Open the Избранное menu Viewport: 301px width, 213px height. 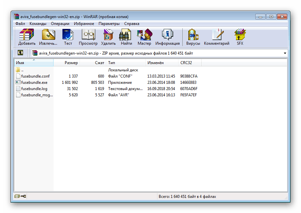tap(83, 24)
